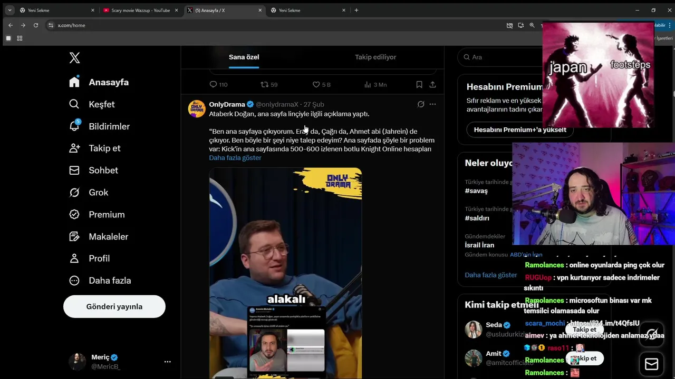Viewport: 675px width, 379px height.
Task: Switch to Scary movie Wazzup YouTube tab
Action: pos(140,10)
